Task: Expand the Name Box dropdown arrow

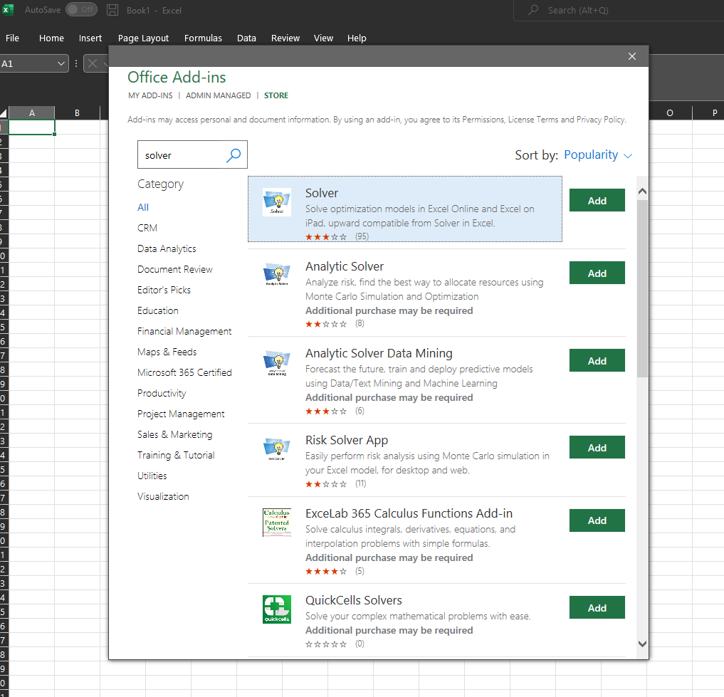Action: 61,63
